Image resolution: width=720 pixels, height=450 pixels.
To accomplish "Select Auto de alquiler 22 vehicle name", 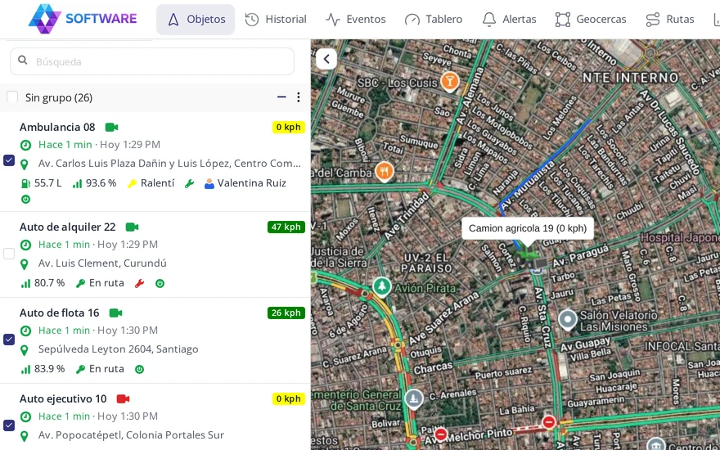I will coord(67,227).
